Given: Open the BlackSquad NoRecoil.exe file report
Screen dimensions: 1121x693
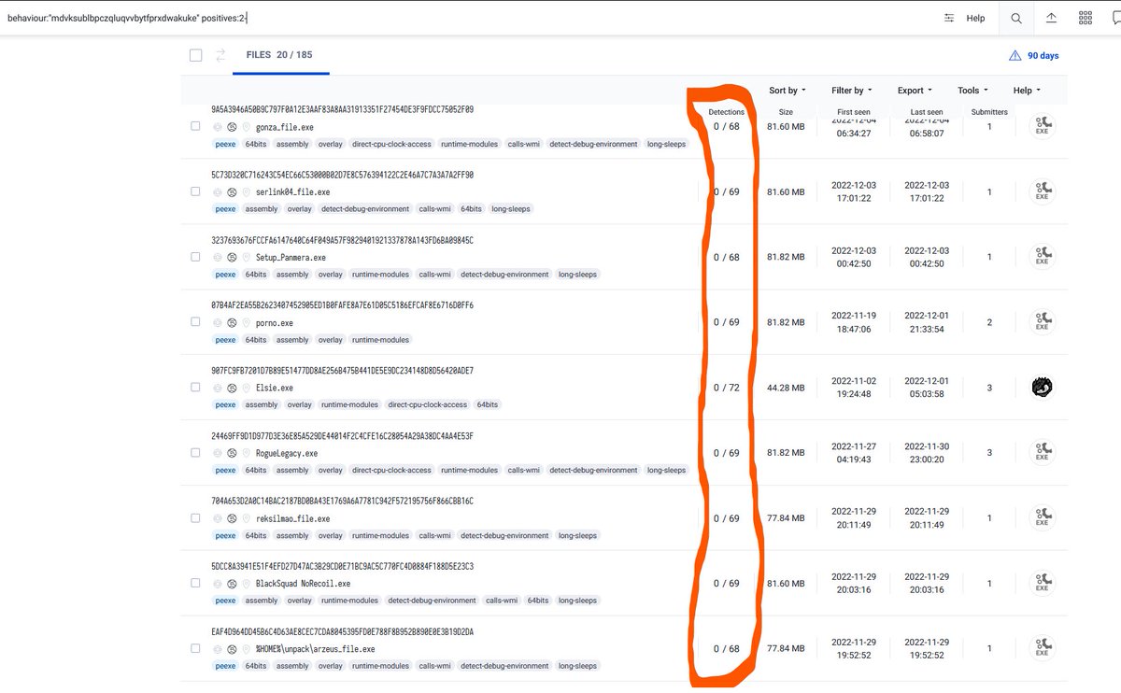Looking at the screenshot, I should coord(303,584).
